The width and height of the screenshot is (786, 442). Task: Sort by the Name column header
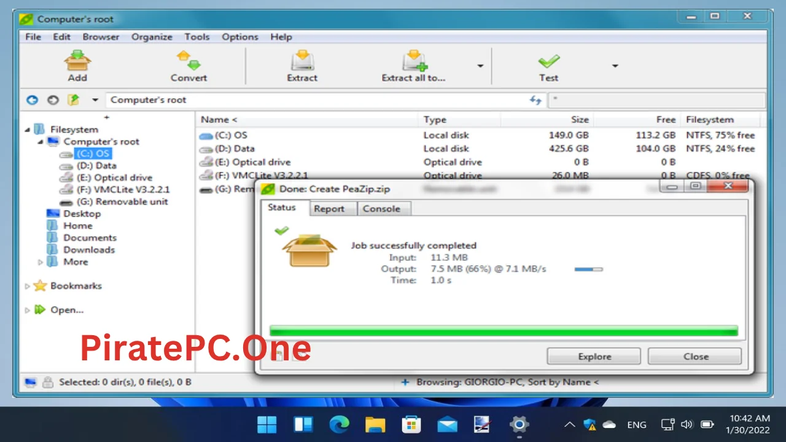[x=219, y=120]
